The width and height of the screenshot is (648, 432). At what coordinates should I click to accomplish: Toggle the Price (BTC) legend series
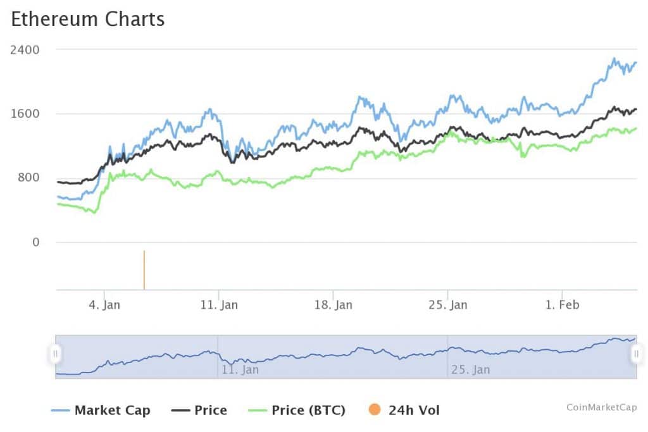pos(308,410)
